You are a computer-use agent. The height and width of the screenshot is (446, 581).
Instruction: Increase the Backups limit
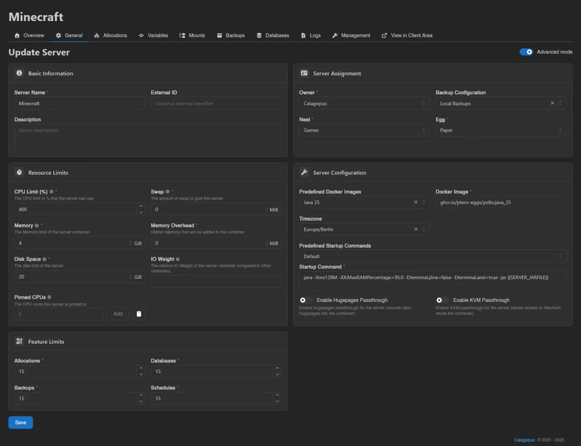point(141,395)
